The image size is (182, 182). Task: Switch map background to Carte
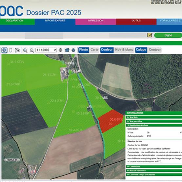pos(94,50)
